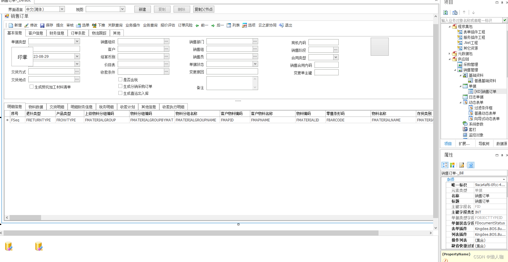
Task: Toggle the 生成受托加工材料清单 checkbox
Action: pos(31,87)
